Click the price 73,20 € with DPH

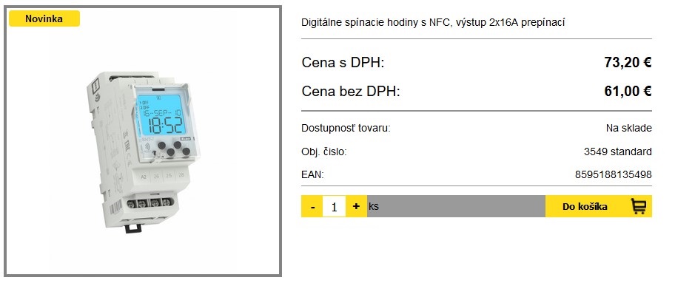[628, 63]
